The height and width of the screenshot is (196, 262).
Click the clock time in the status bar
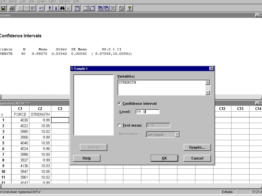[x=257, y=192]
